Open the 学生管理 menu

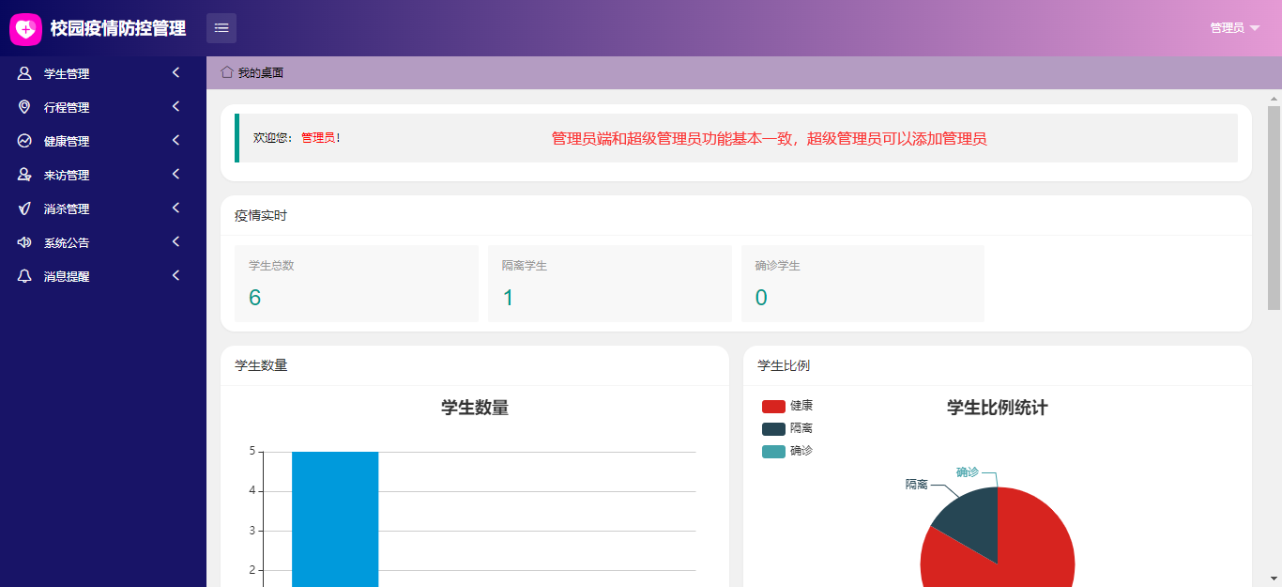[103, 73]
